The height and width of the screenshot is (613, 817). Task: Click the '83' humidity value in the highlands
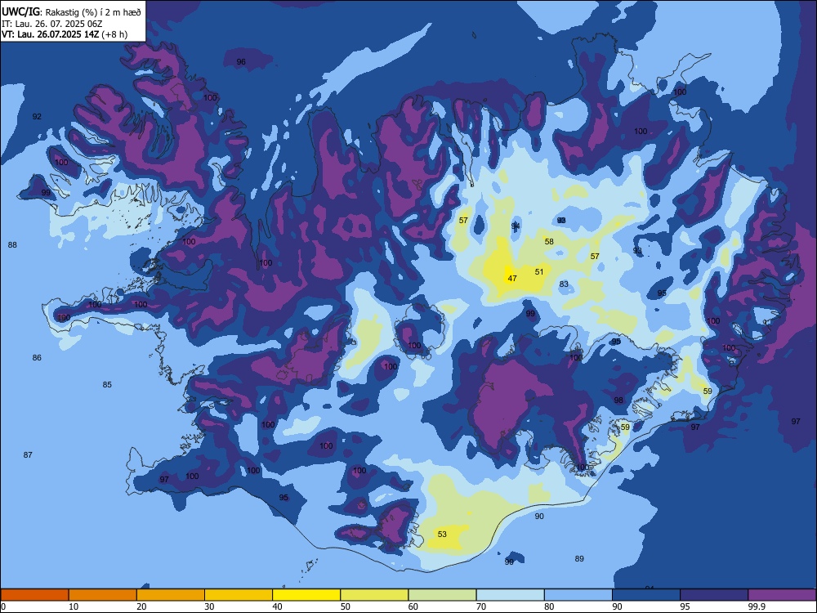[564, 284]
